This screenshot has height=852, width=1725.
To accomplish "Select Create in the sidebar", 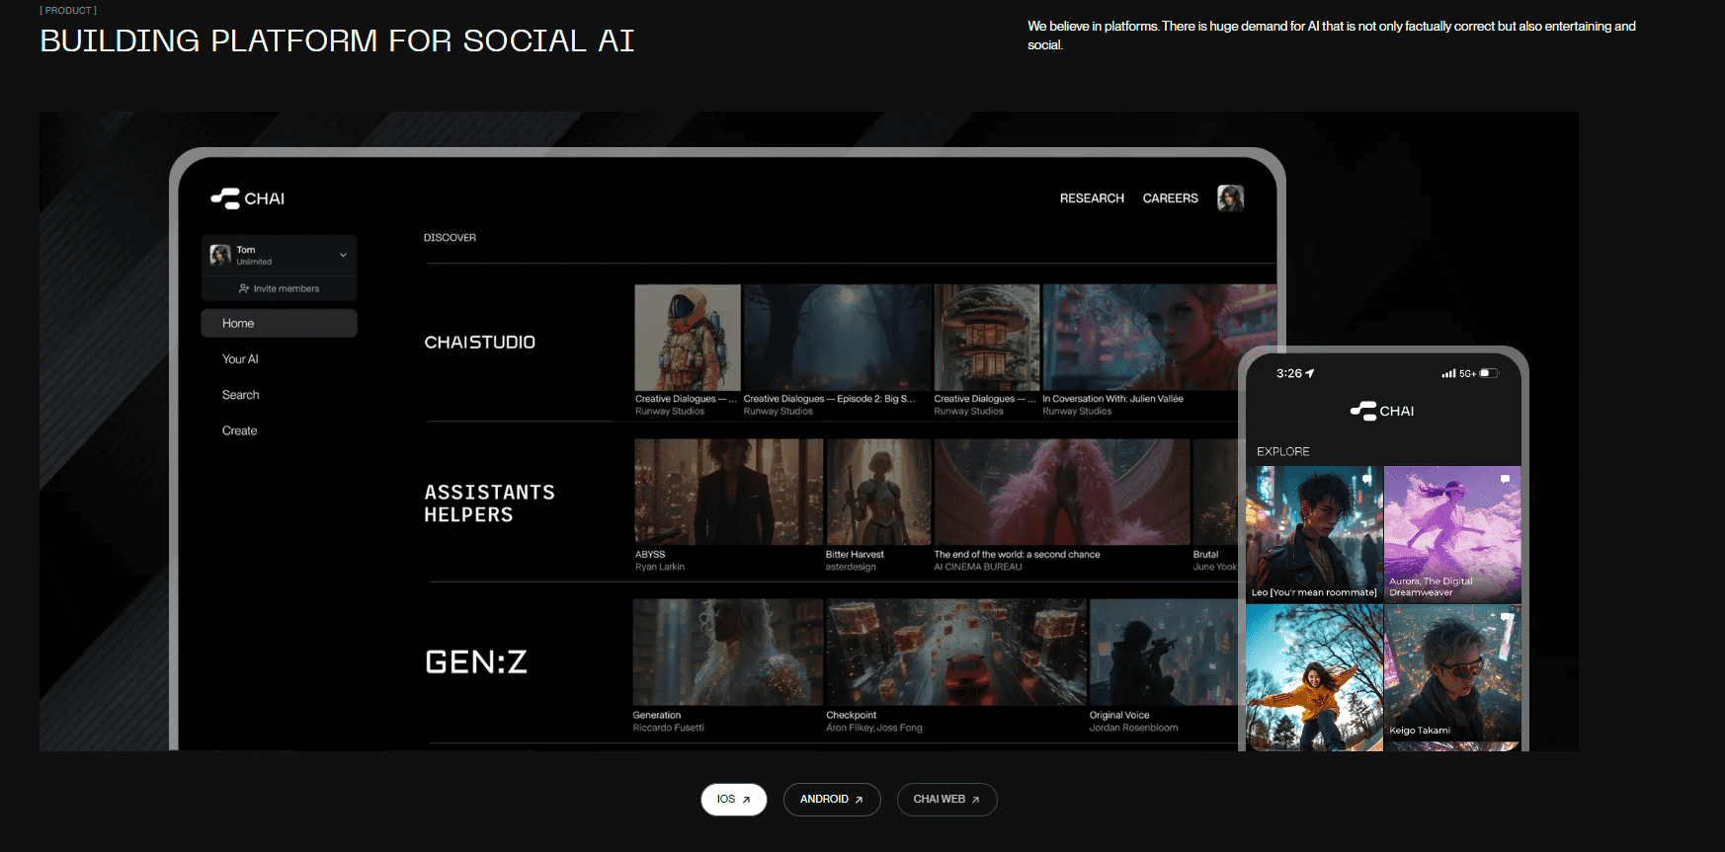I will [240, 430].
